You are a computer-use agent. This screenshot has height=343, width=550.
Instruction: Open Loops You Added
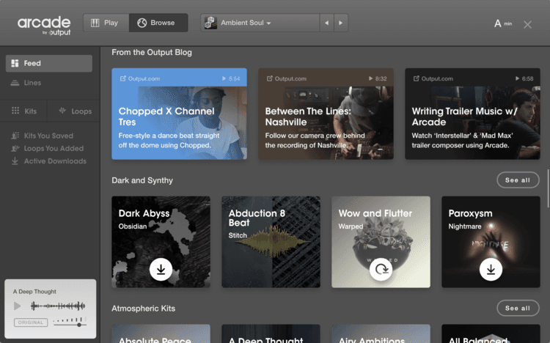point(54,148)
